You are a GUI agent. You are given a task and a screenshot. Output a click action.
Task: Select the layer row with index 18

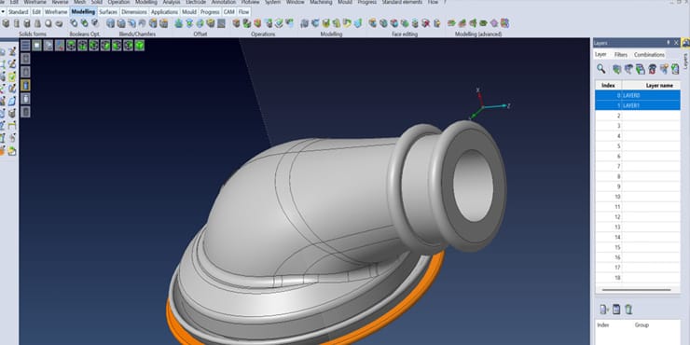[638, 278]
